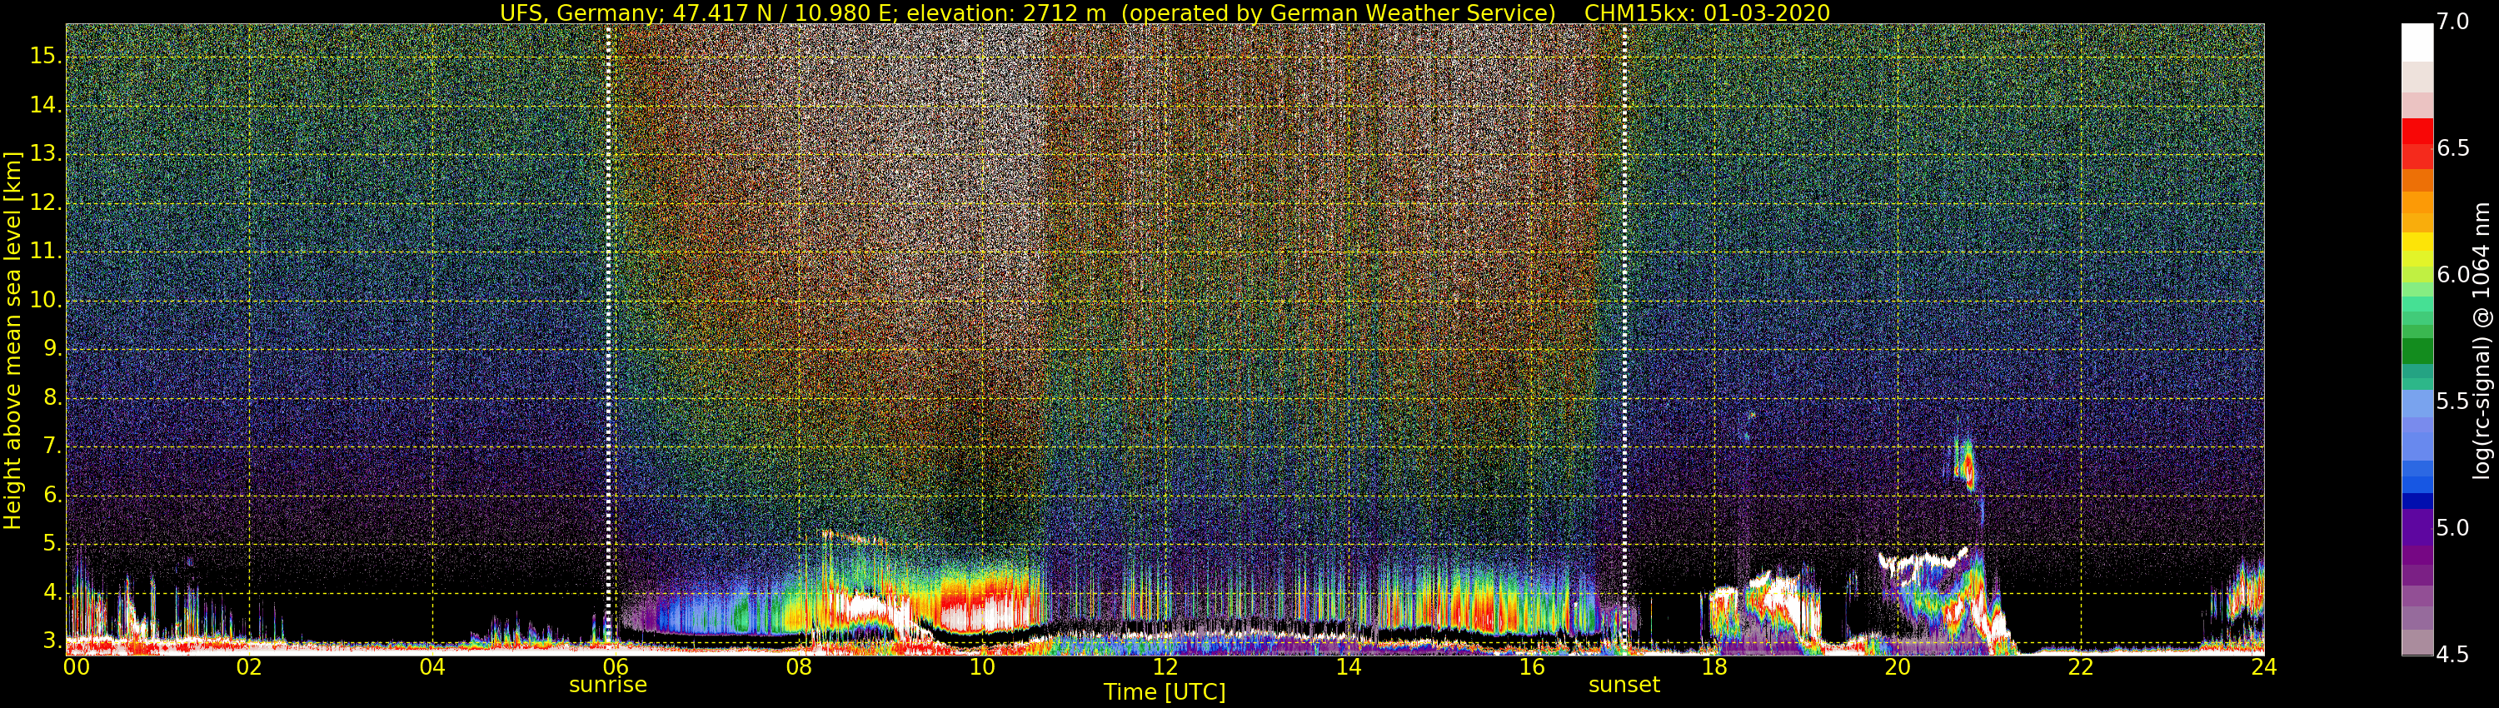Click the height axis tick "9."
This screenshot has height=708, width=2499.
(x=52, y=349)
